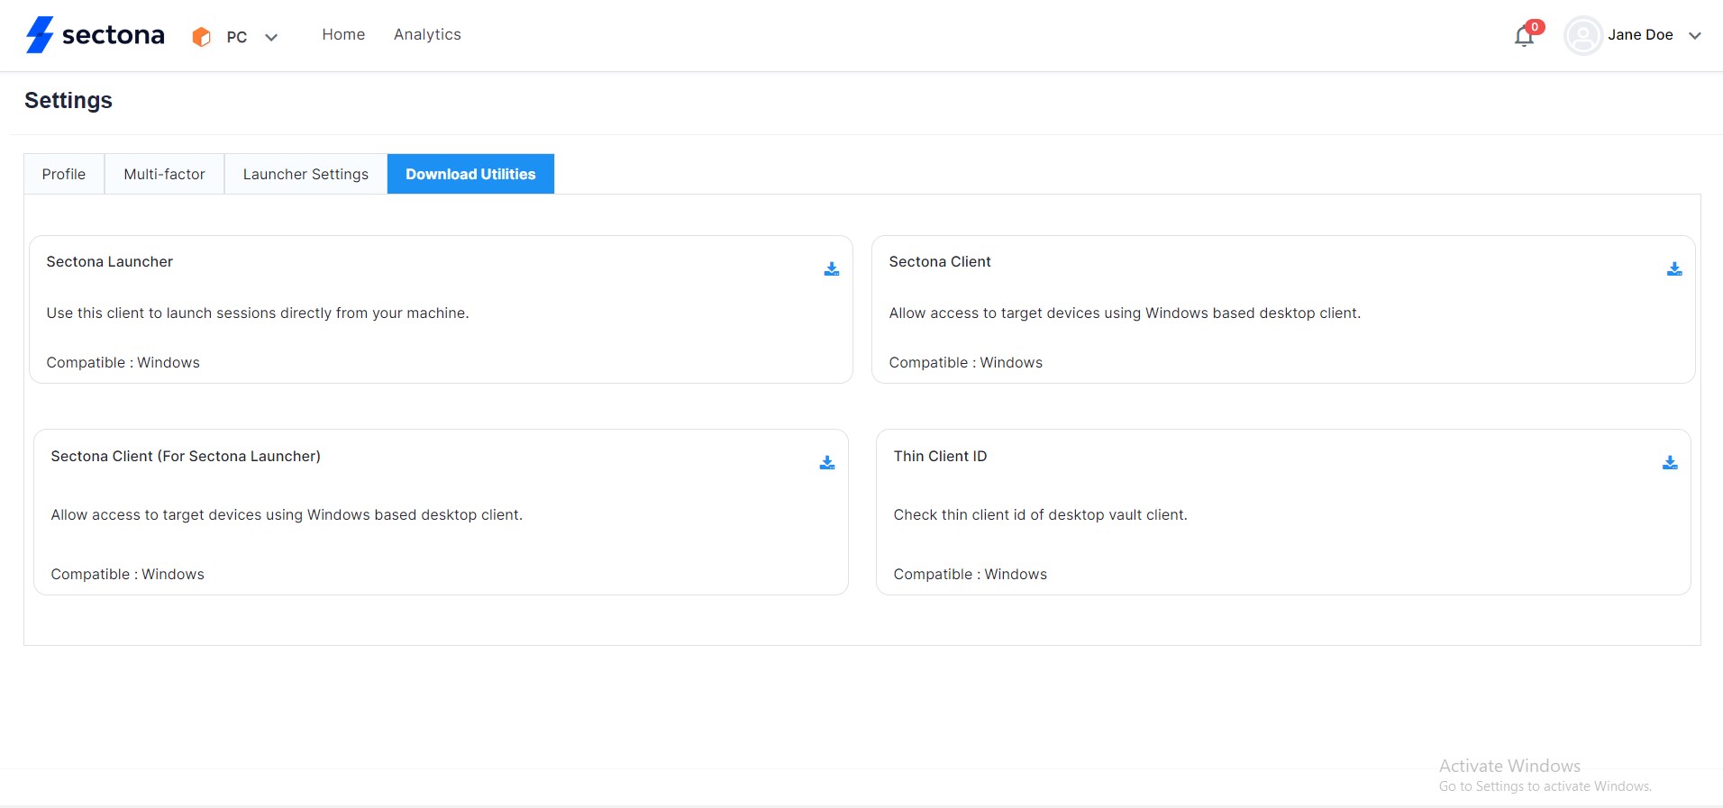Image resolution: width=1723 pixels, height=808 pixels.
Task: Click the red notification count badge
Action: [x=1535, y=27]
